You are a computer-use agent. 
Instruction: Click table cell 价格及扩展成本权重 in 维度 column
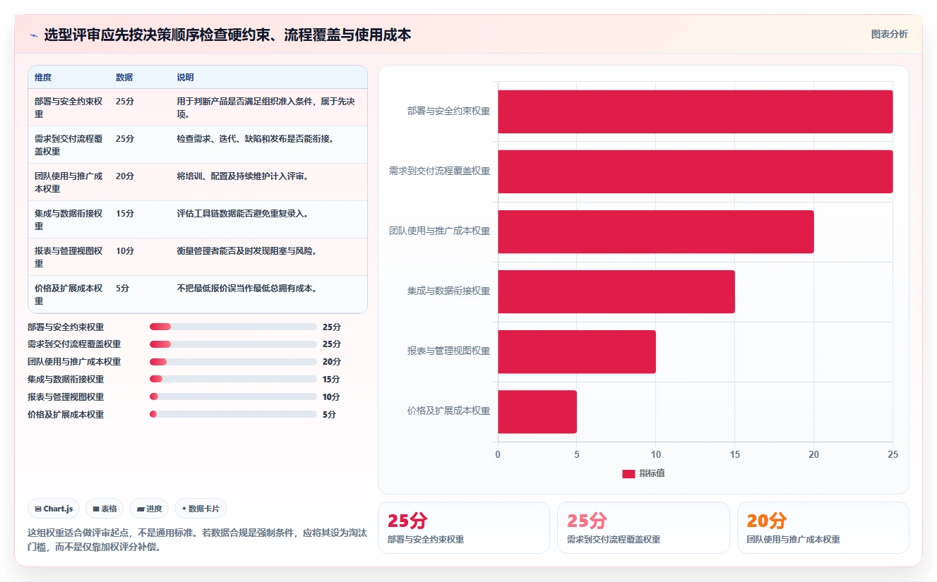coord(69,294)
